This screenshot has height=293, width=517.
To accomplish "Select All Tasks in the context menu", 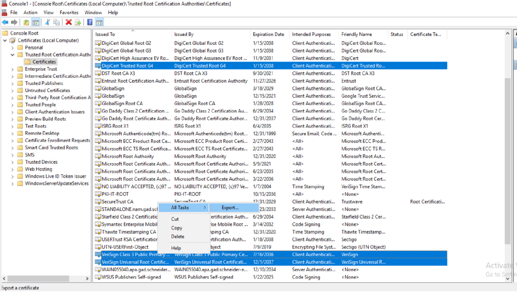I will pyautogui.click(x=183, y=208).
